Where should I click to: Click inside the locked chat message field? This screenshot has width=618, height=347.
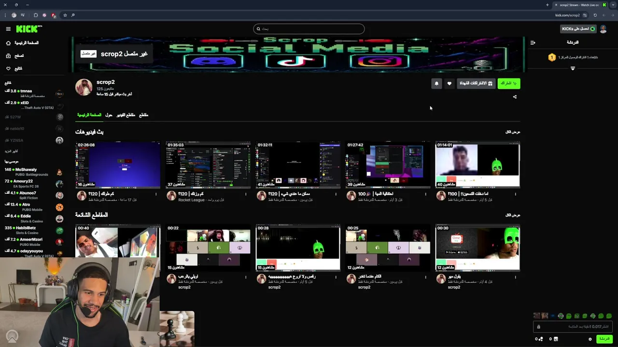[572, 327]
